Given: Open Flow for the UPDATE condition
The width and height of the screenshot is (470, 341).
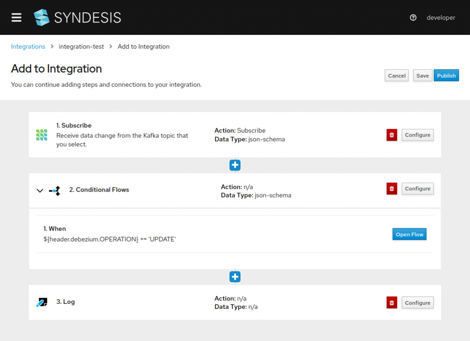Looking at the screenshot, I should [x=409, y=234].
